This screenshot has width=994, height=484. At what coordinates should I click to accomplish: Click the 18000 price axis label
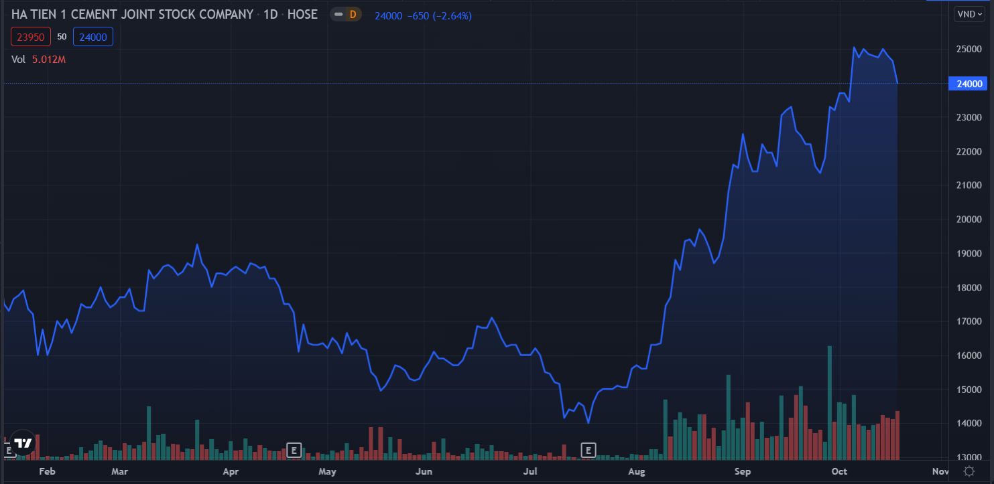969,288
